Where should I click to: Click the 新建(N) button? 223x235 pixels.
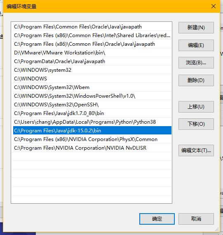196,28
